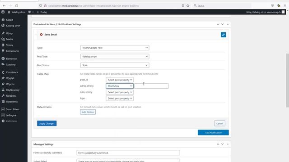Delete Send Email notification red icon
Image resolution: width=289 pixels, height=162 pixels.
tap(41, 35)
